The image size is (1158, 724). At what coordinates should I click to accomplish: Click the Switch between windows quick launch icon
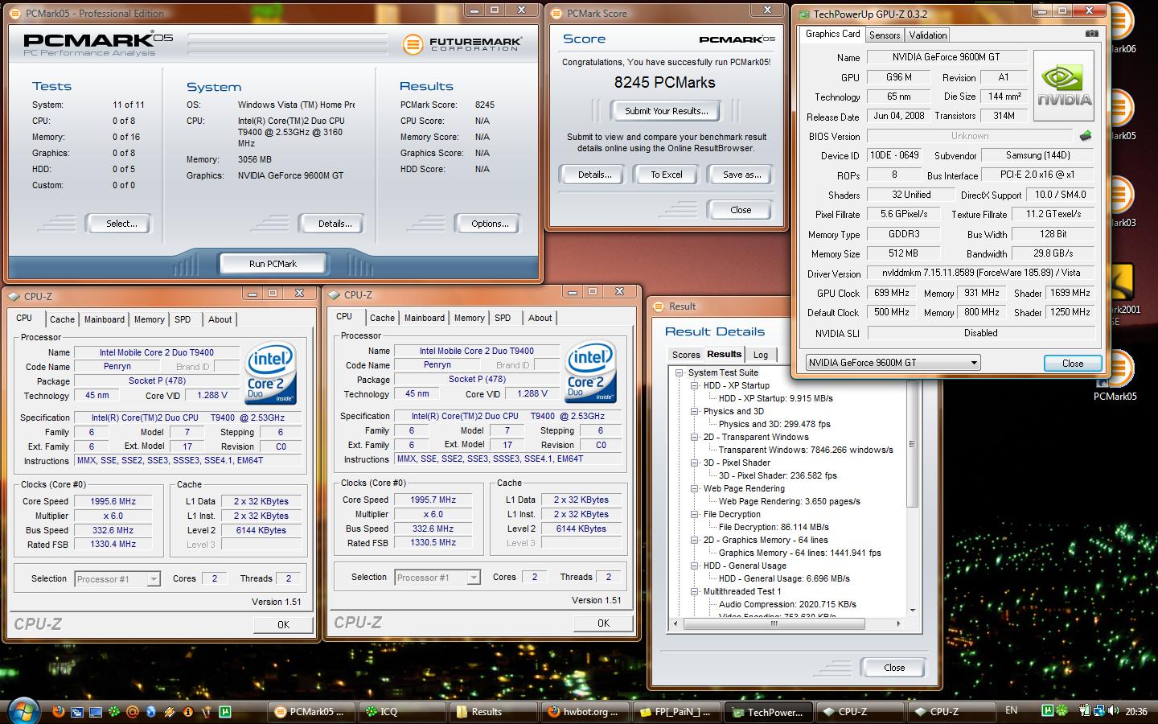pyautogui.click(x=77, y=711)
